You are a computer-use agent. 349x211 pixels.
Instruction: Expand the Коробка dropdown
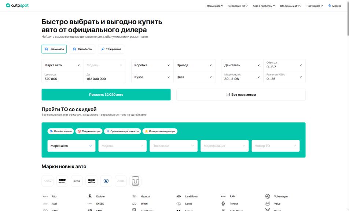coord(153,65)
